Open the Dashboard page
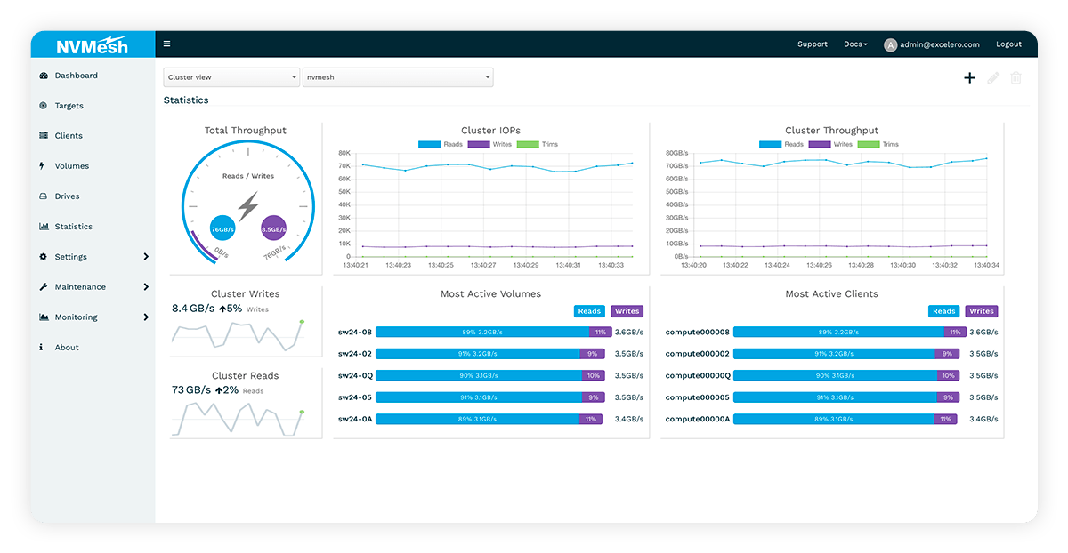This screenshot has height=553, width=1068. pos(77,75)
